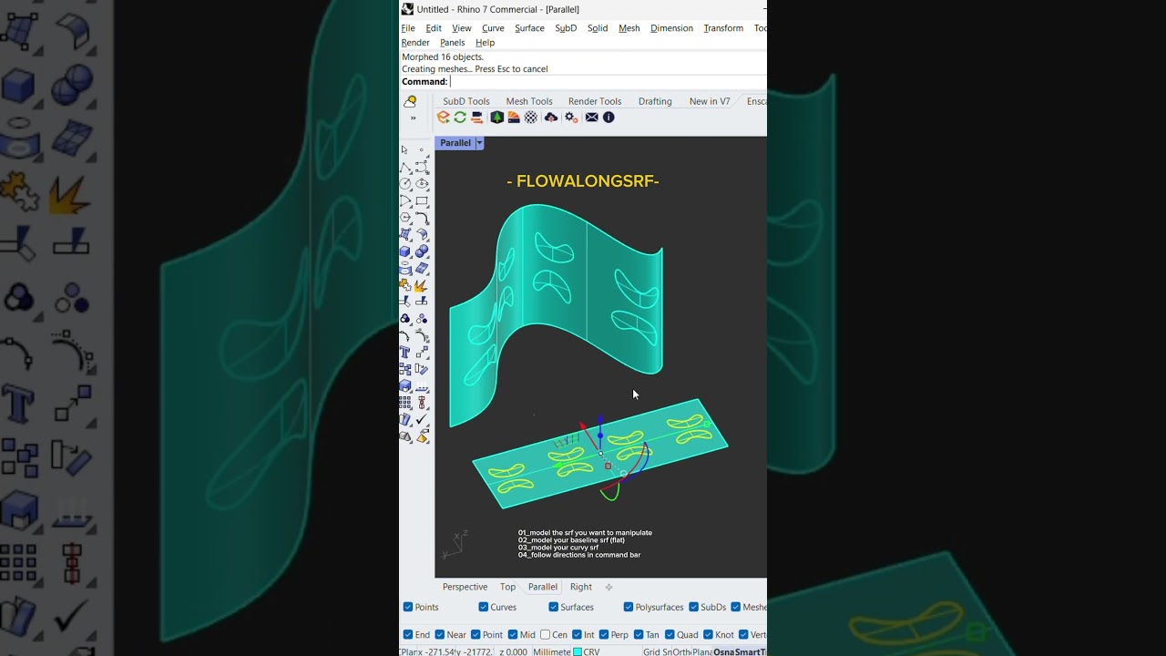Open the Parallel viewport title dropdown arrow
The image size is (1166, 656).
point(479,143)
